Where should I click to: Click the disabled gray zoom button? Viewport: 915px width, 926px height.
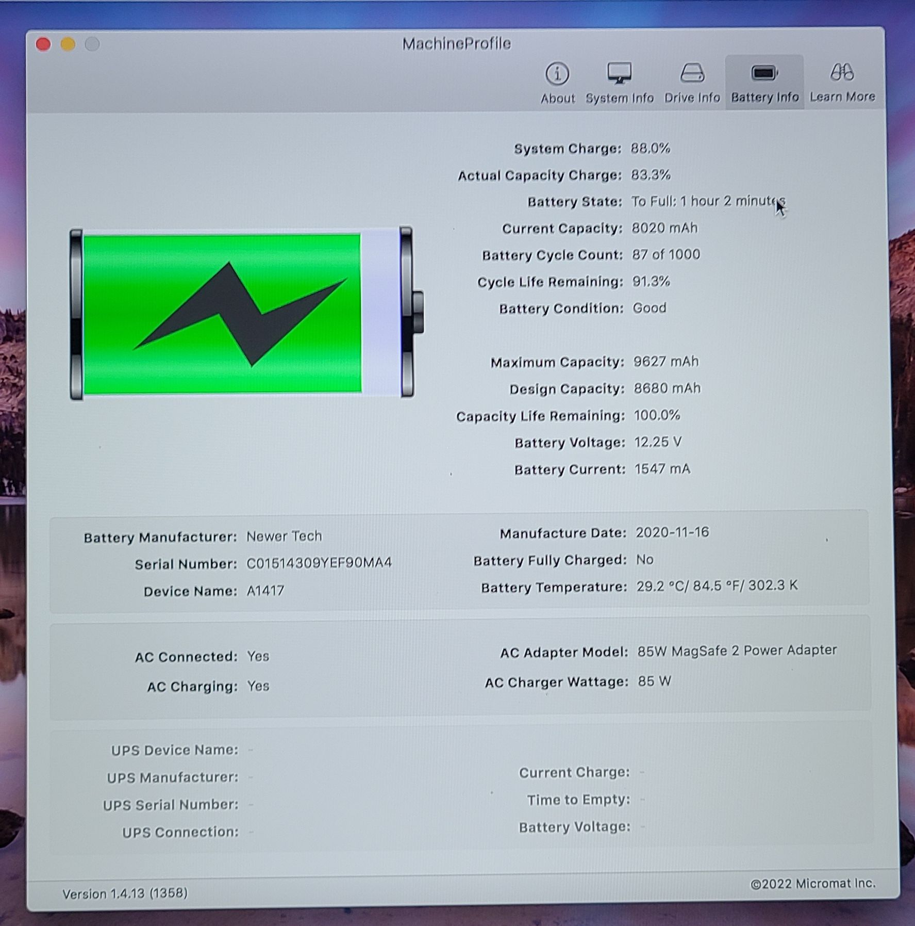click(92, 45)
